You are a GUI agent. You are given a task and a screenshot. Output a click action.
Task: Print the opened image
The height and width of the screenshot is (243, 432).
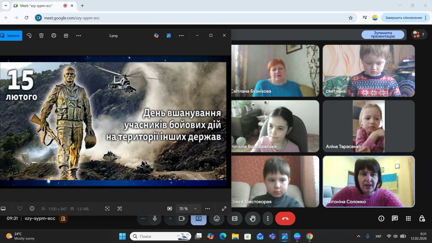(x=54, y=36)
